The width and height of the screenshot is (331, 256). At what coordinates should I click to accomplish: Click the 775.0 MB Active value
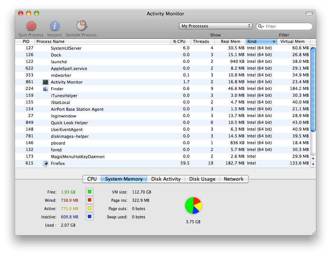[x=70, y=209]
